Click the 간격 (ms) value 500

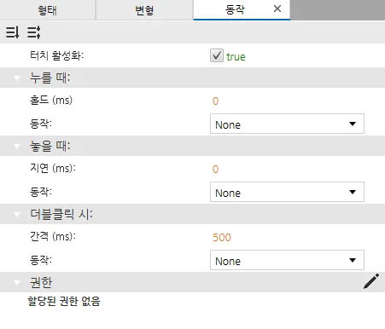222,238
